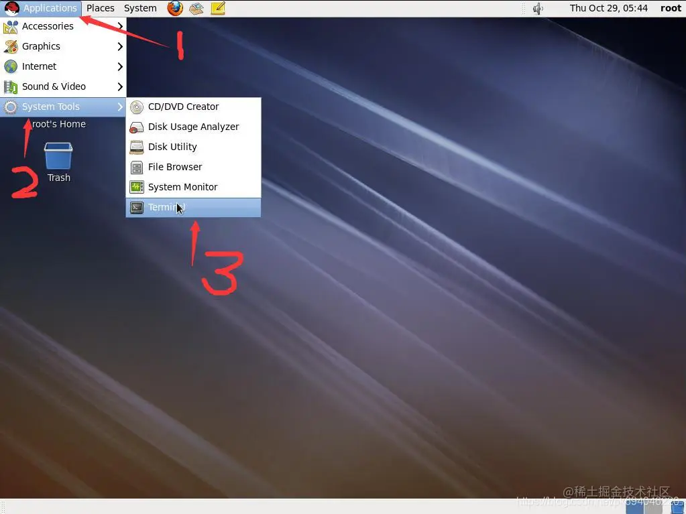This screenshot has height=514, width=686.
Task: Open the mail client panel launcher
Action: pyautogui.click(x=196, y=8)
